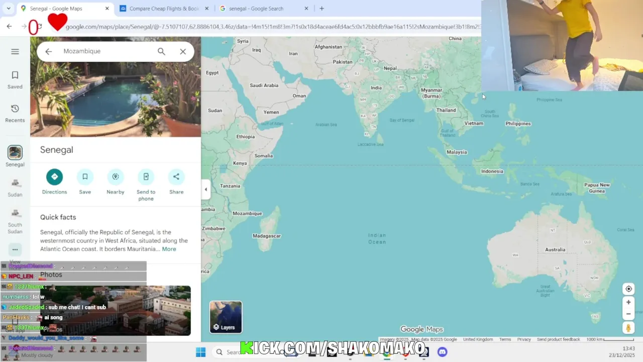The width and height of the screenshot is (643, 362).
Task: Open the Terms link in the map footer
Action: 505,339
